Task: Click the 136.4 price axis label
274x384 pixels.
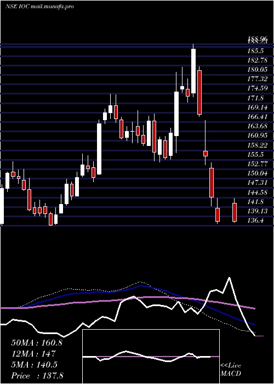Action: (255, 221)
